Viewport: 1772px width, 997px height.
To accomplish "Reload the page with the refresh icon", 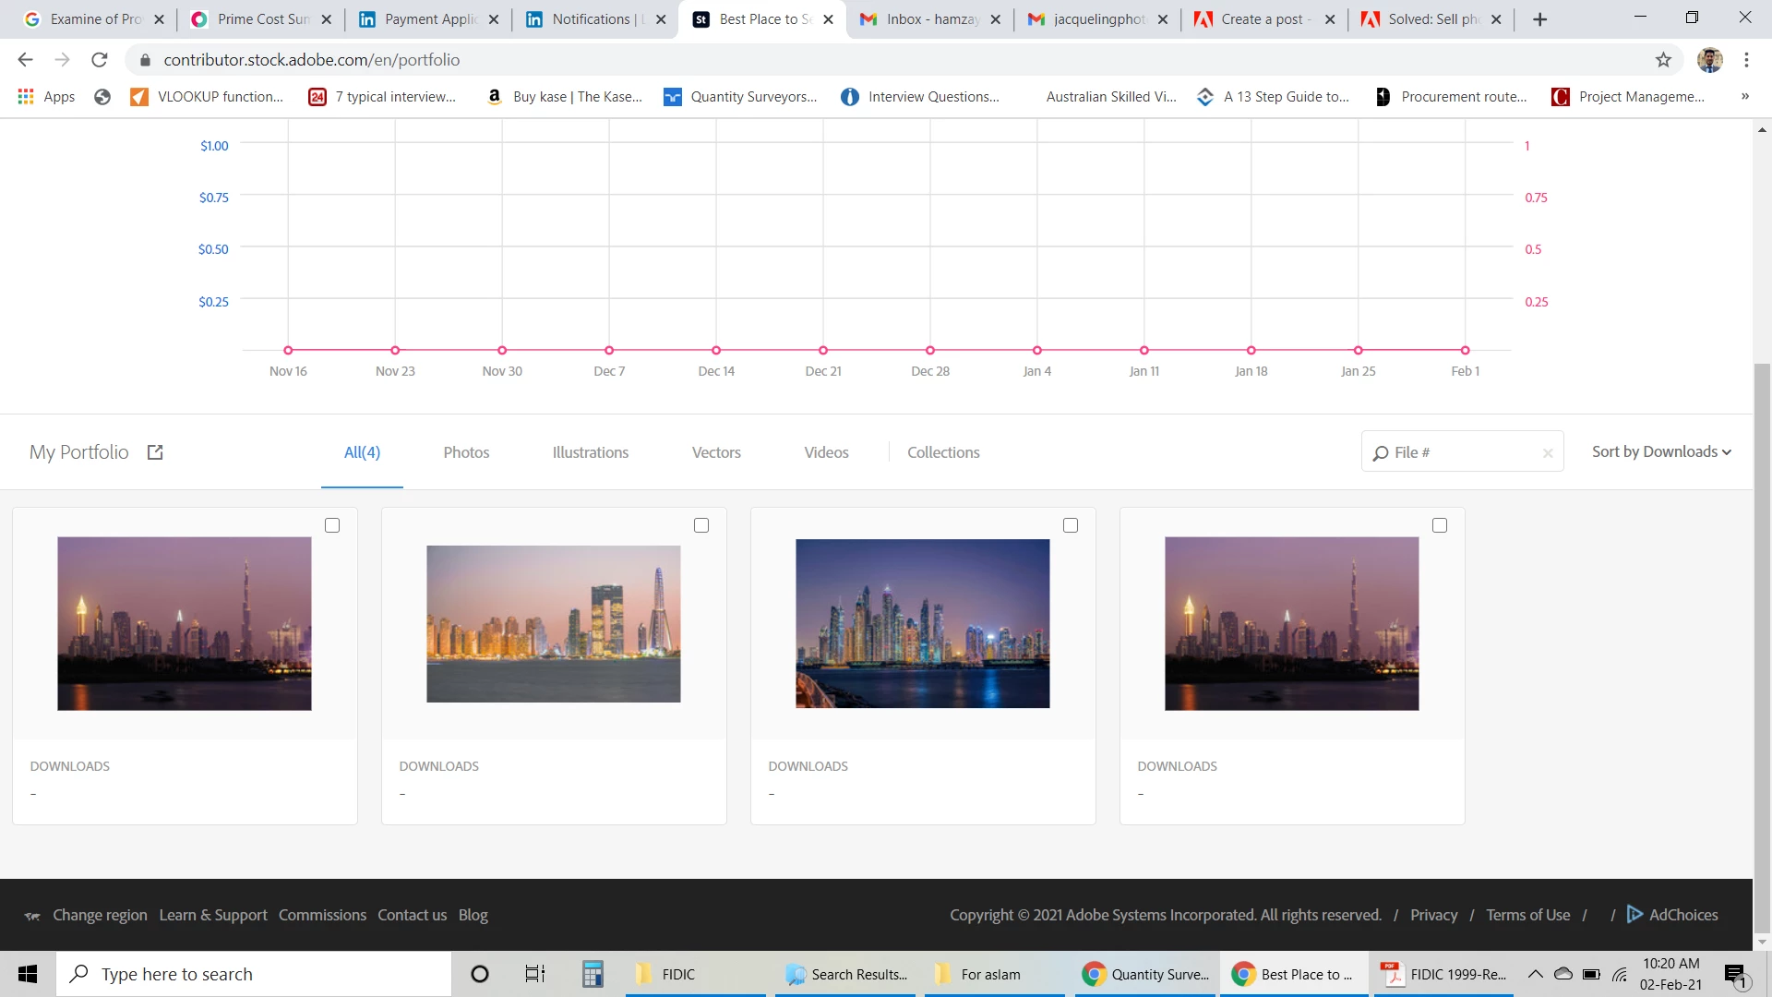I will pos(99,60).
